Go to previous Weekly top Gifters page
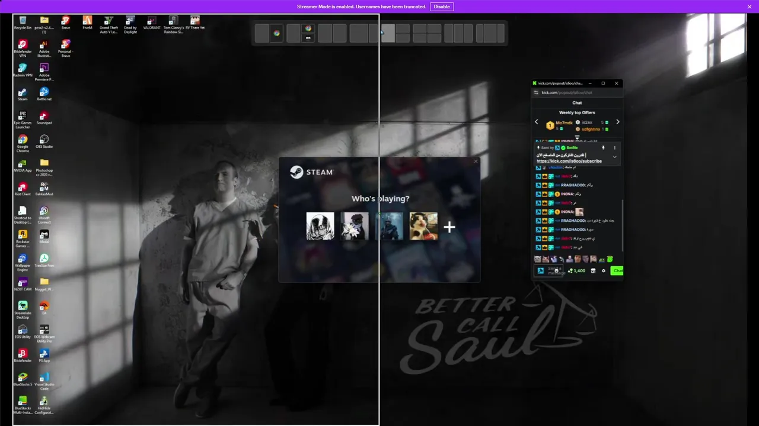This screenshot has height=426, width=759. click(x=537, y=122)
